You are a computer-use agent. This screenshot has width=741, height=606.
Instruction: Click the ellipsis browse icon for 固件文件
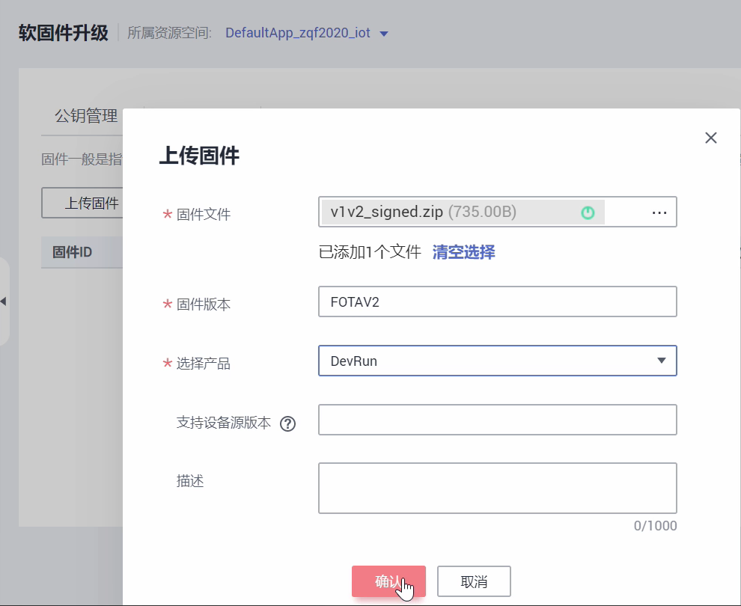click(659, 212)
